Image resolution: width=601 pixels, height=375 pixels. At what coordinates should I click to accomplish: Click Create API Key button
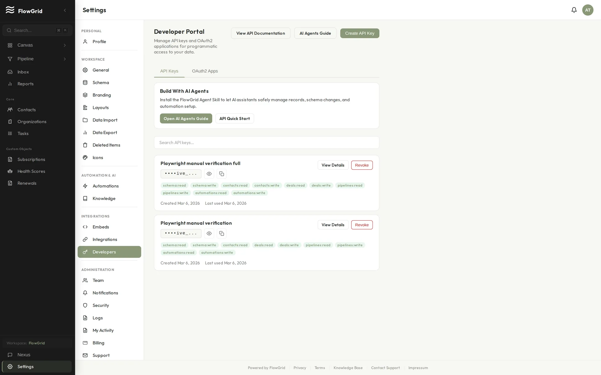point(360,33)
